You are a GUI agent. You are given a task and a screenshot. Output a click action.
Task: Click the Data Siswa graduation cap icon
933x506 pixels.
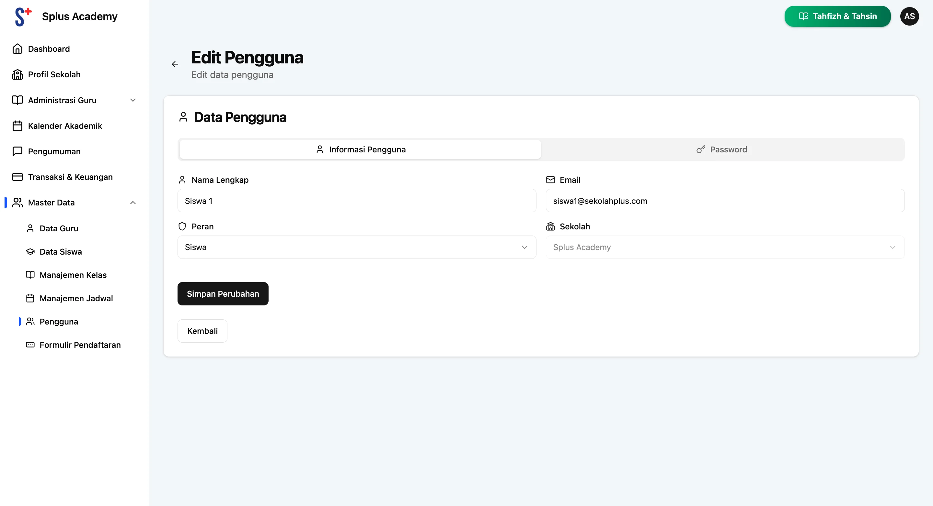(x=30, y=251)
